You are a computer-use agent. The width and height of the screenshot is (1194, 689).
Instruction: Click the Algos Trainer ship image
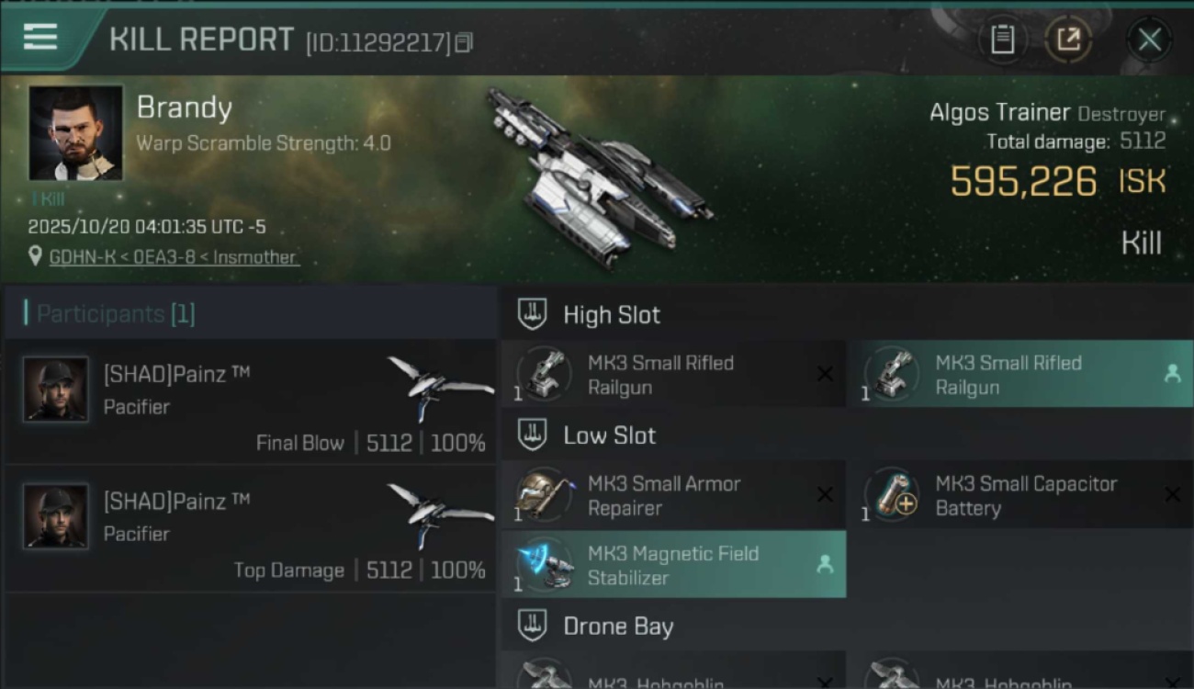pos(597,175)
